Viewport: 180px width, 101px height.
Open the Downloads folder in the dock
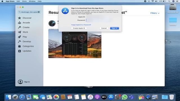tap(165, 97)
